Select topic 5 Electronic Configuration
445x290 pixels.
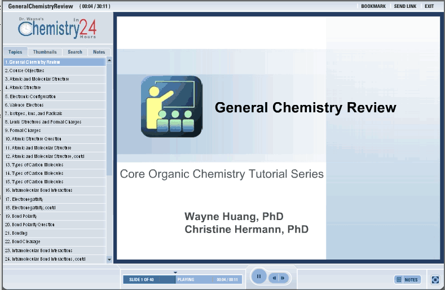point(30,96)
